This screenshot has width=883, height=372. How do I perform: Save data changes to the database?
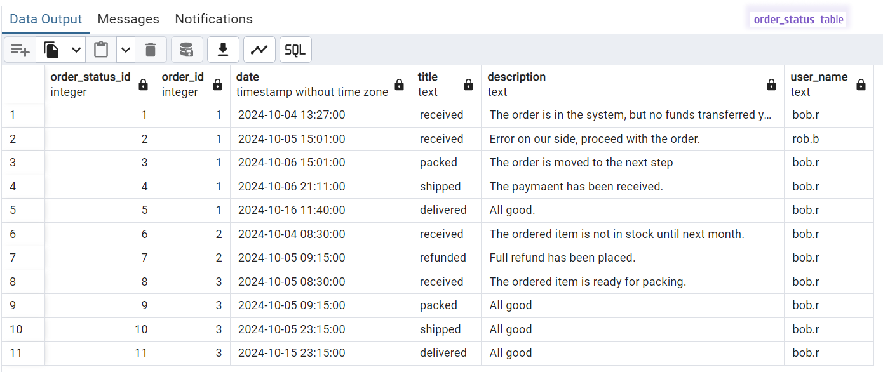187,49
